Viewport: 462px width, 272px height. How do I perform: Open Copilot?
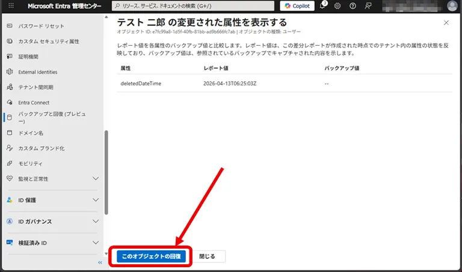coord(297,6)
